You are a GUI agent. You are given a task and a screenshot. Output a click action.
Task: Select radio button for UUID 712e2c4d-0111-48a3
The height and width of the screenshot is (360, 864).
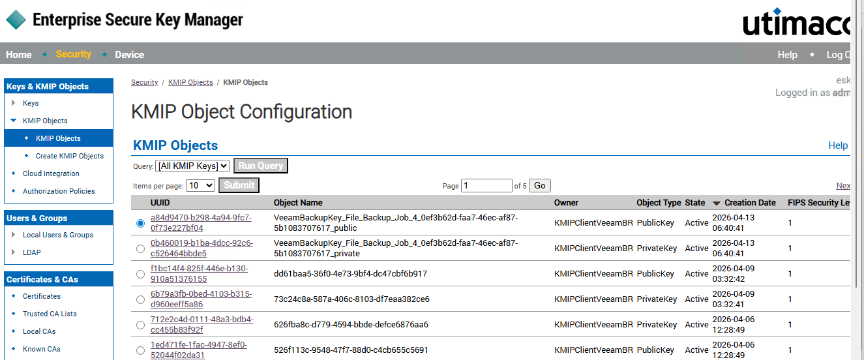click(x=141, y=325)
